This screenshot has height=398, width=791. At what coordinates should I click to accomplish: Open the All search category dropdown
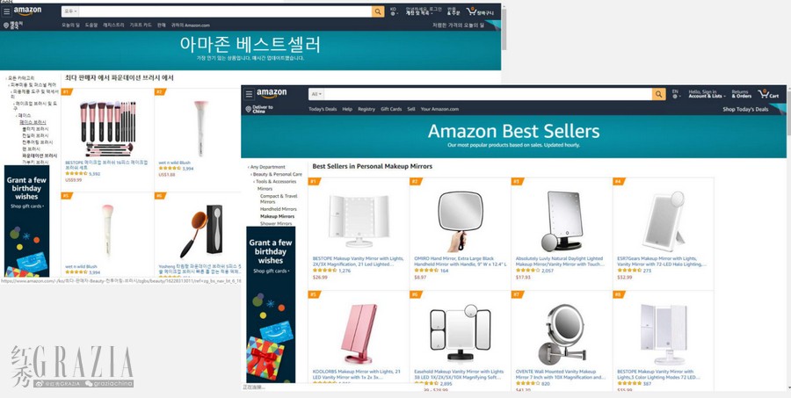coord(316,94)
